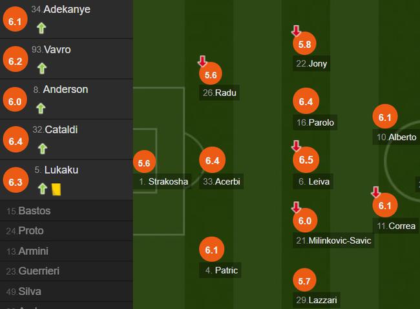Select Acerbi's 6.4 rating circle
This screenshot has width=420, height=309.
(212, 160)
